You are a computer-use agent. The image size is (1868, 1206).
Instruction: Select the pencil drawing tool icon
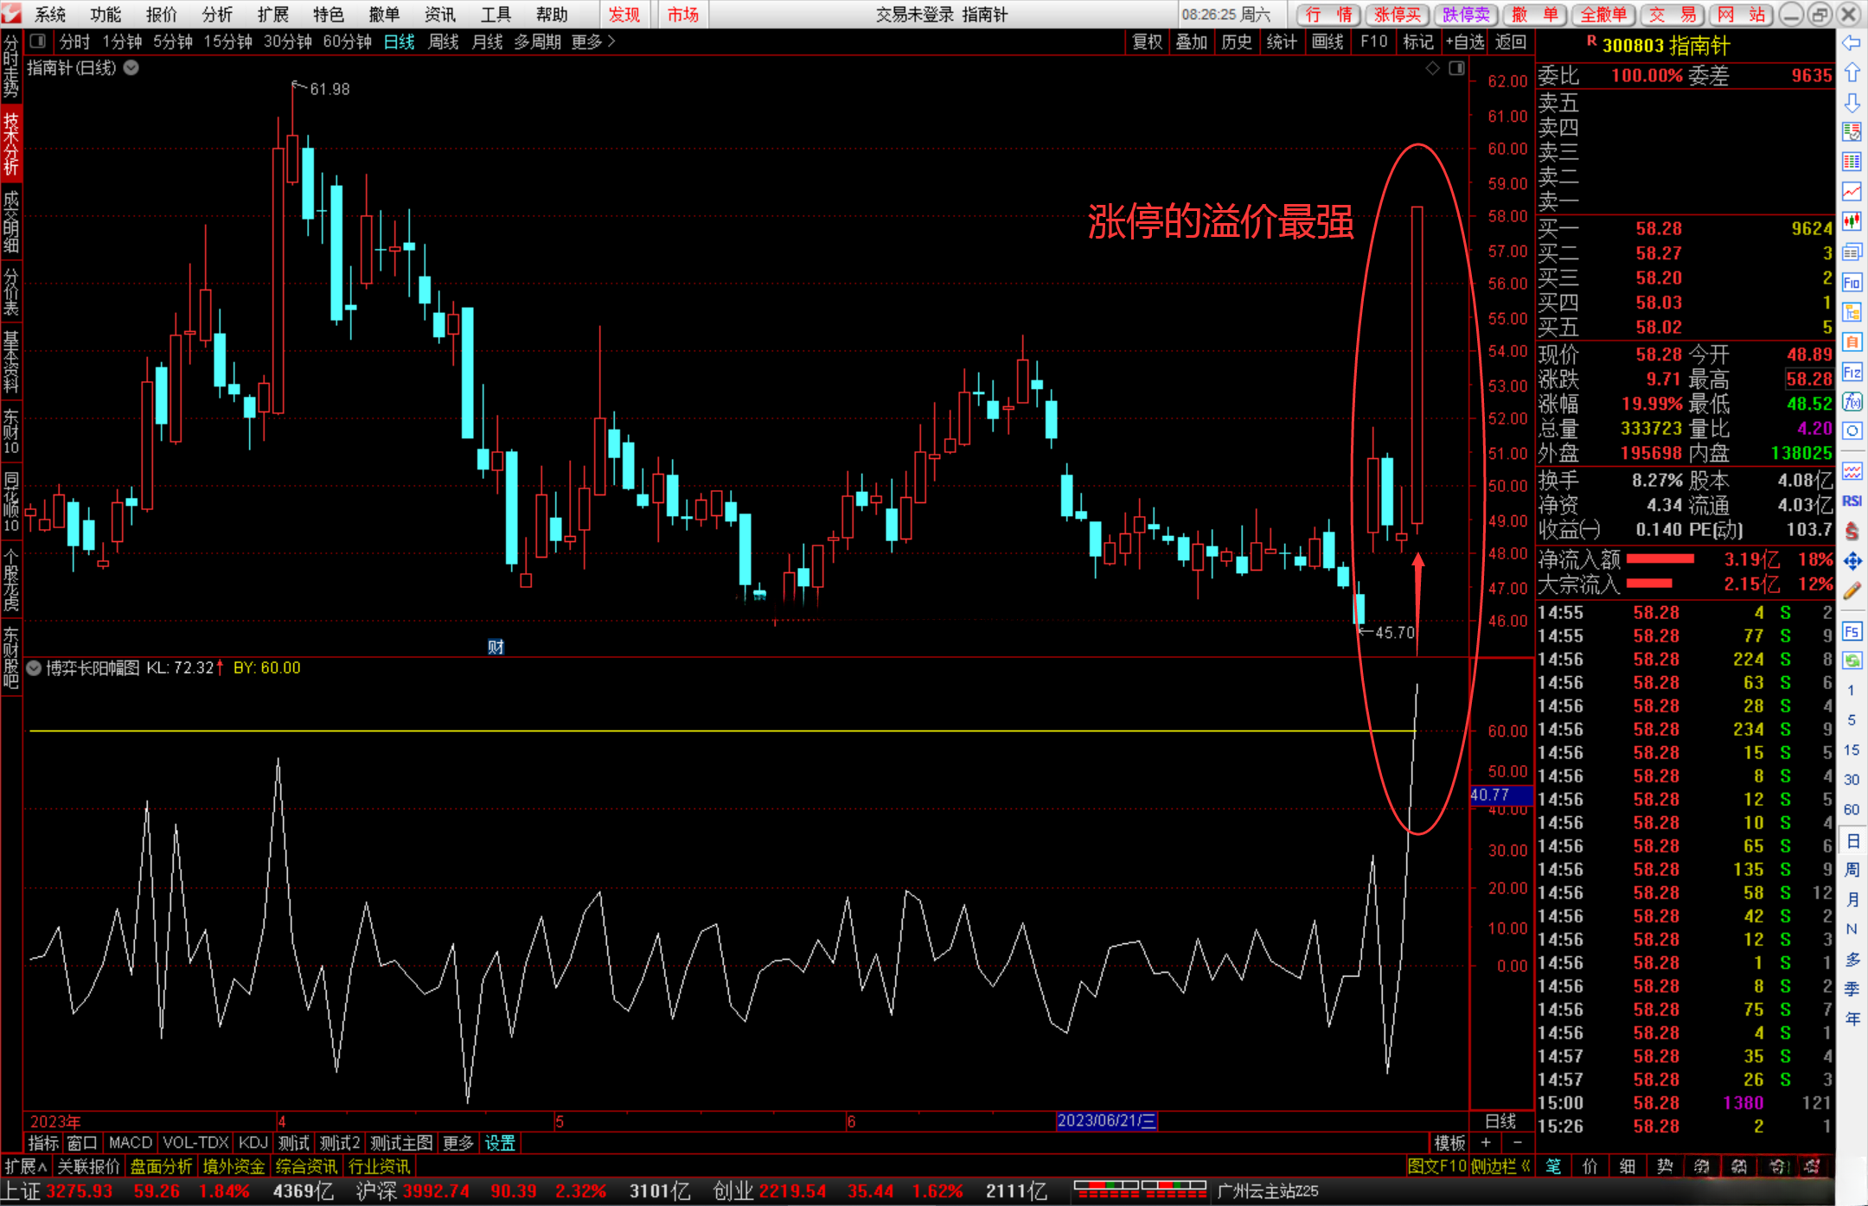pos(1852,592)
